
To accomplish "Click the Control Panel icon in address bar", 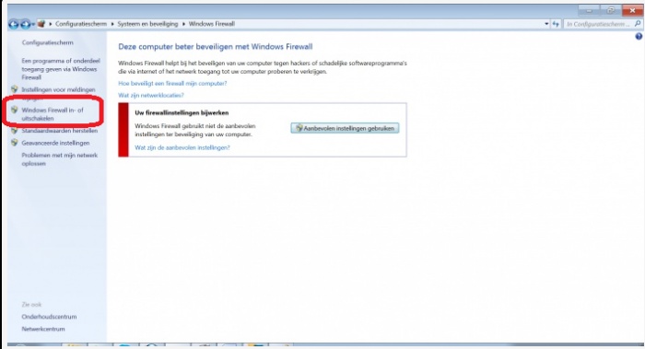I will point(41,24).
